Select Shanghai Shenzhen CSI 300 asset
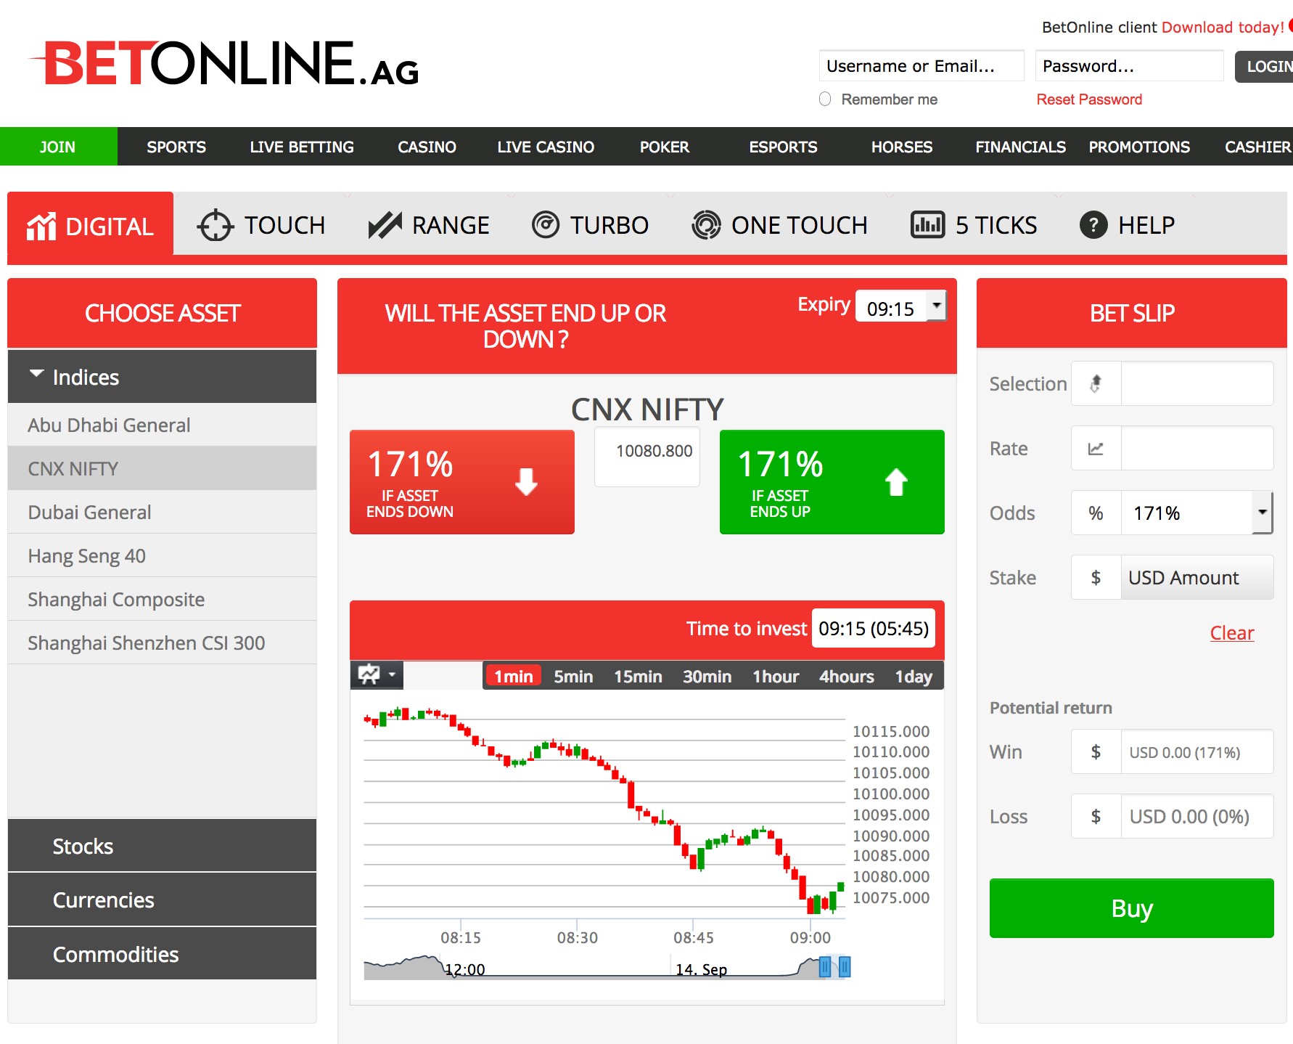The height and width of the screenshot is (1044, 1293). click(x=162, y=643)
